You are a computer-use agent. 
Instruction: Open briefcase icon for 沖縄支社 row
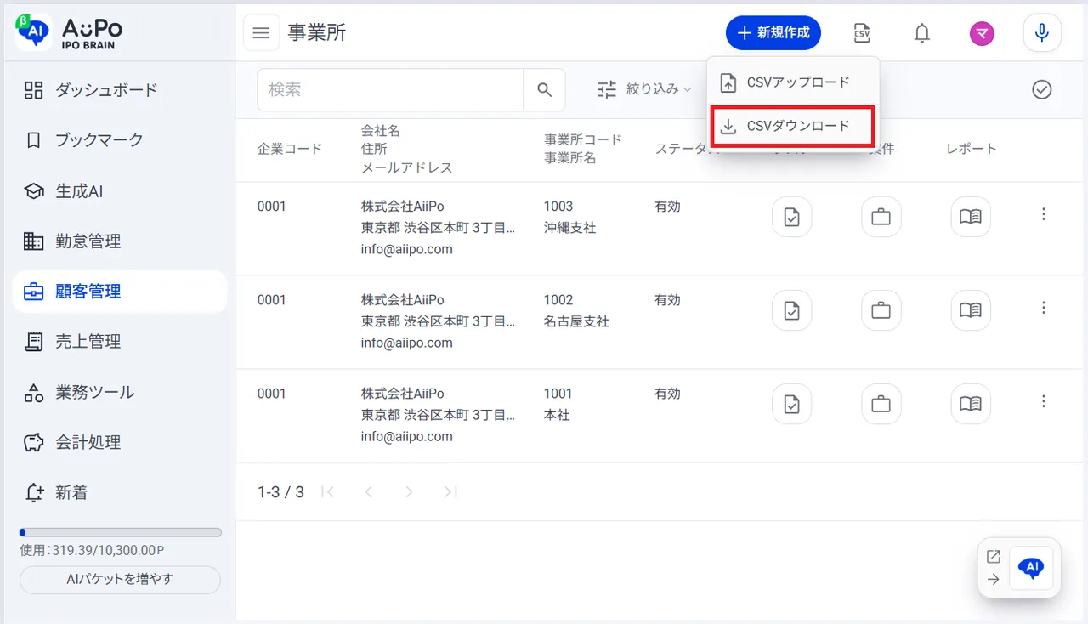(x=881, y=218)
